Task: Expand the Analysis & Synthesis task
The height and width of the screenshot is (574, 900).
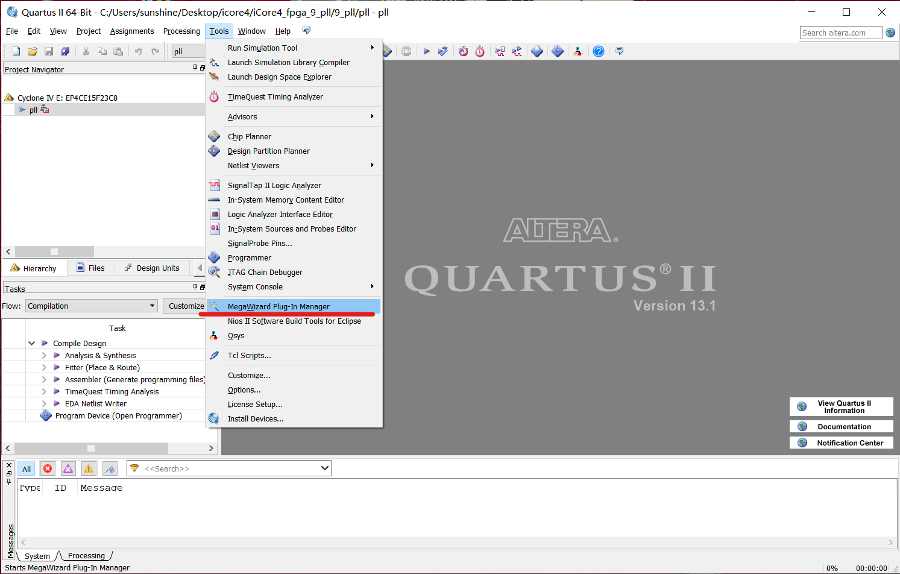Action: point(44,356)
